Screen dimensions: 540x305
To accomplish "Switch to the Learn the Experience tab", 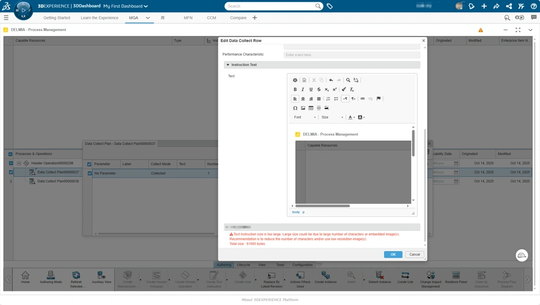I will [x=100, y=18].
